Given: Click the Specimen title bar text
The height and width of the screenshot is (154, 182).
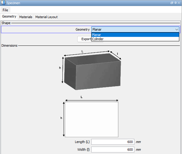Looking at the screenshot, I should (13, 3).
